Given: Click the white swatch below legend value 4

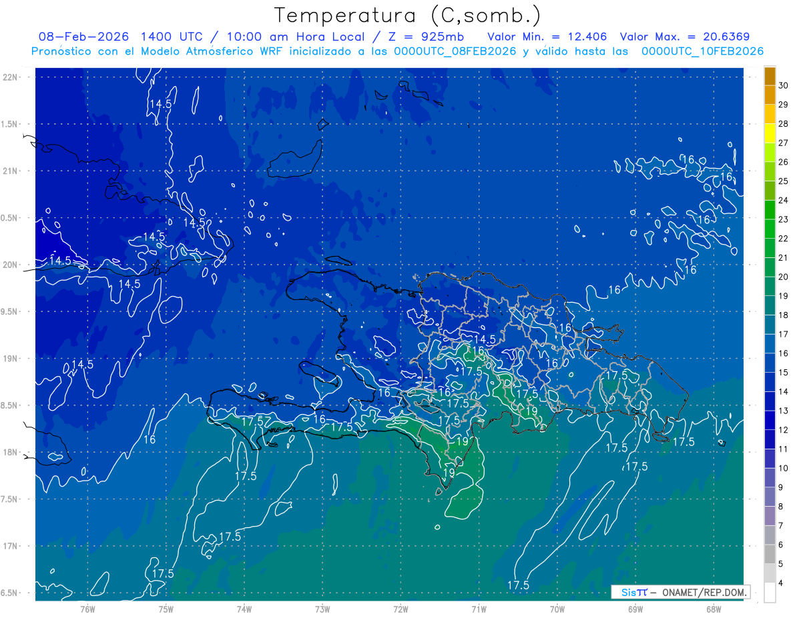Looking at the screenshot, I should coord(770,593).
